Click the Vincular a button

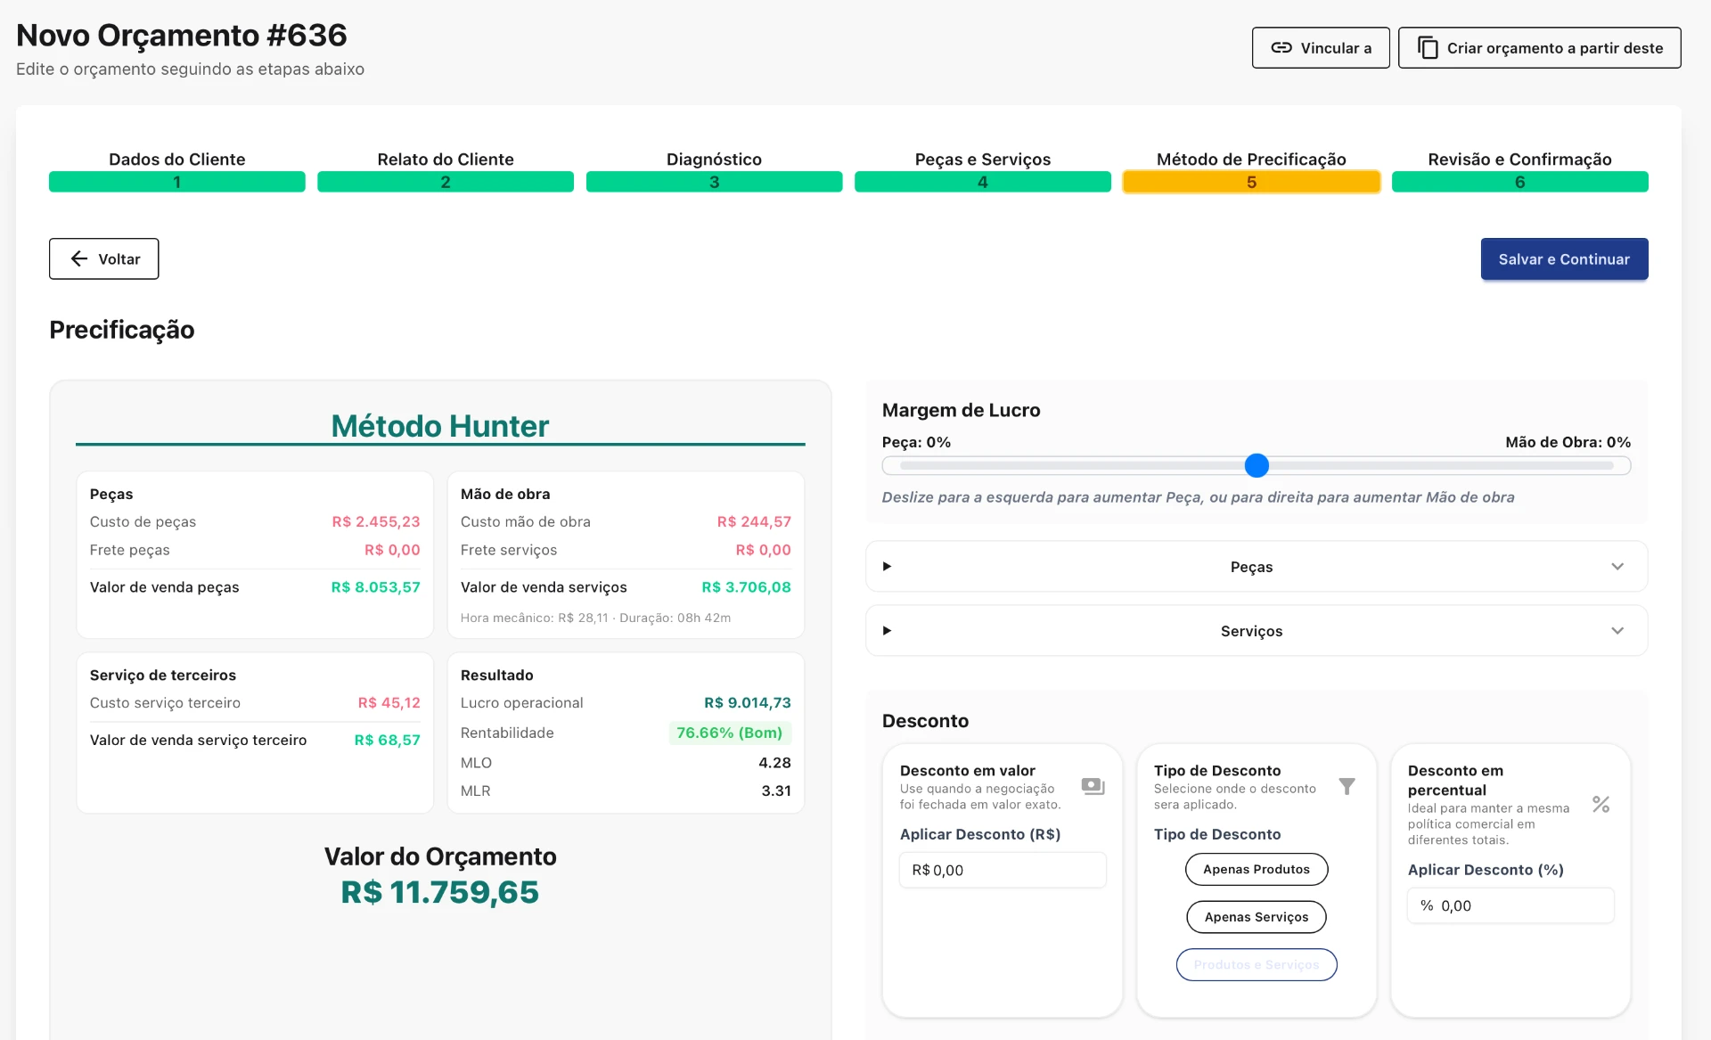point(1321,47)
